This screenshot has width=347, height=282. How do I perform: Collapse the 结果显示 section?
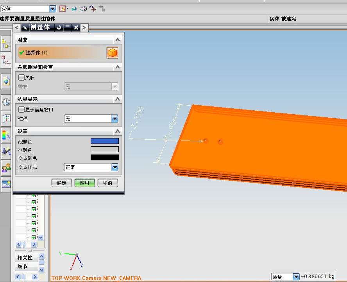click(x=118, y=99)
